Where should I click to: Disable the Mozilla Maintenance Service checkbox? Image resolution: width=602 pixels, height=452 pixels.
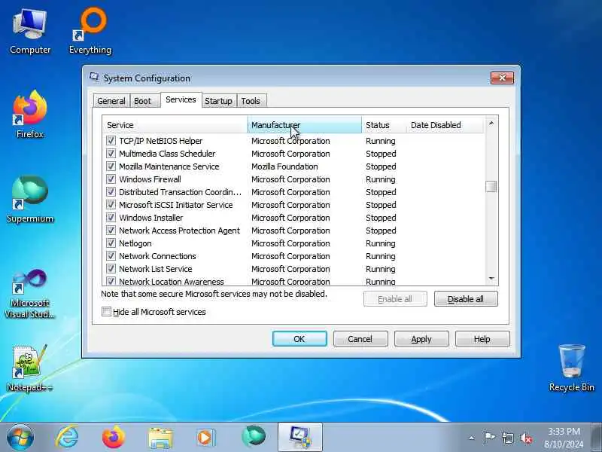(111, 166)
